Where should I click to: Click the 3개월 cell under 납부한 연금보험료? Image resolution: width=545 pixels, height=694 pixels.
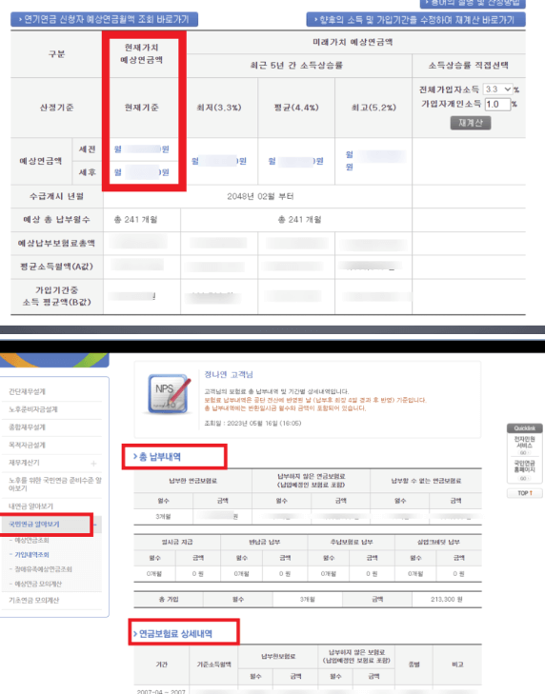[163, 517]
